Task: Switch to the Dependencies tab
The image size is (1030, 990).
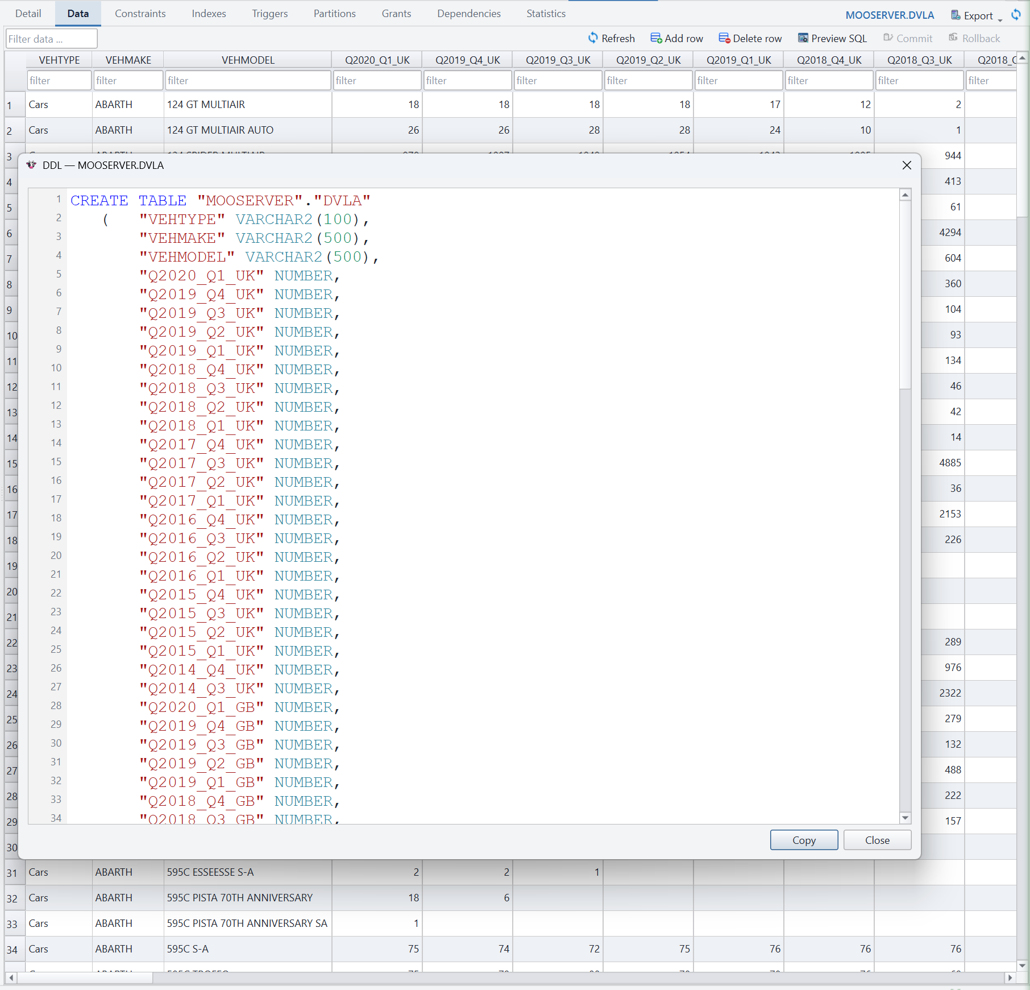Action: 469,14
